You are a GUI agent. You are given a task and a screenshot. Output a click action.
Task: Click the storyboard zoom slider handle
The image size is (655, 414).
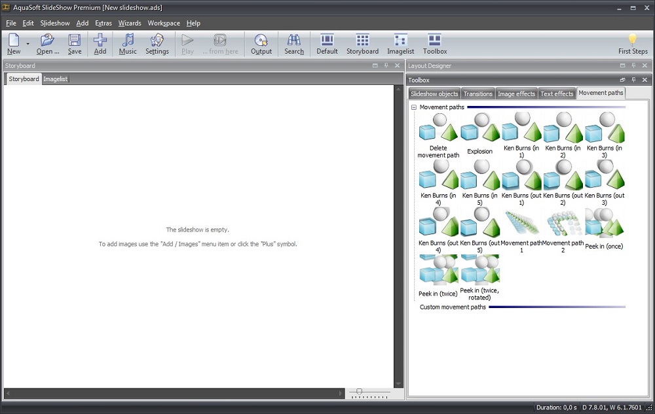[x=359, y=392]
